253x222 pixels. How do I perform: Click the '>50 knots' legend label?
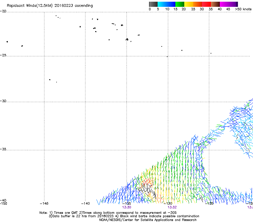coord(243,9)
